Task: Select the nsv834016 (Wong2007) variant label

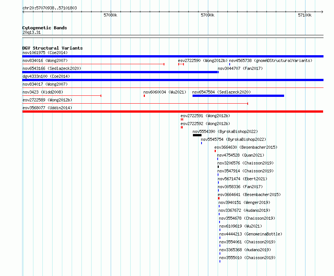Action: pyautogui.click(x=45, y=60)
